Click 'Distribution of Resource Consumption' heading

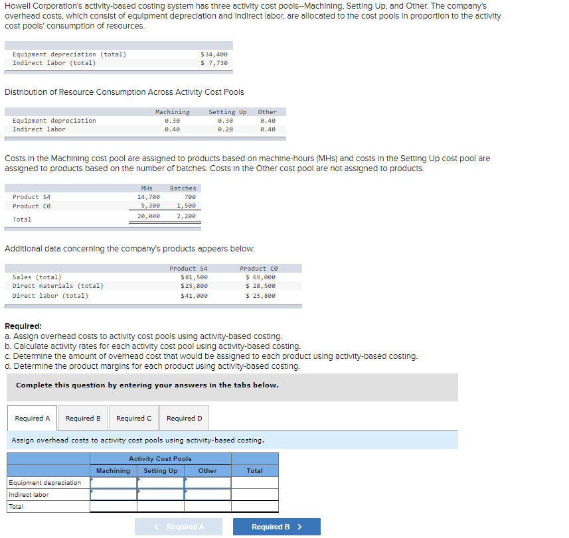(x=124, y=92)
